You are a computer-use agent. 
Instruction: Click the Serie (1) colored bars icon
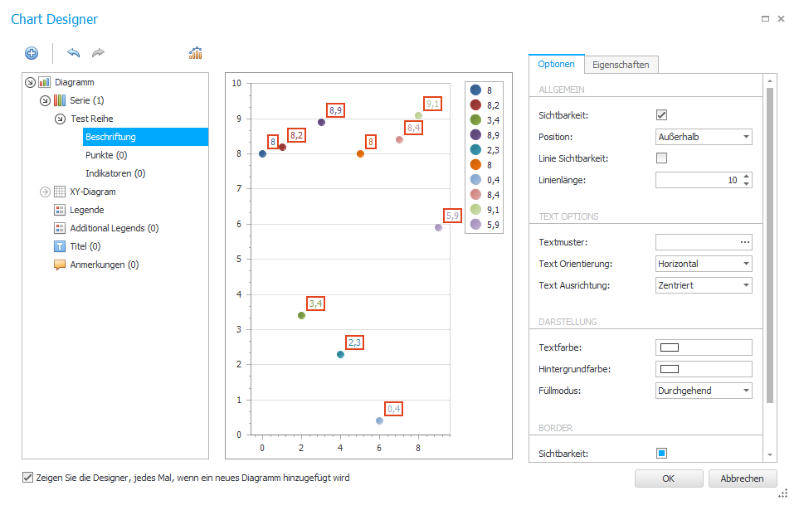[60, 100]
